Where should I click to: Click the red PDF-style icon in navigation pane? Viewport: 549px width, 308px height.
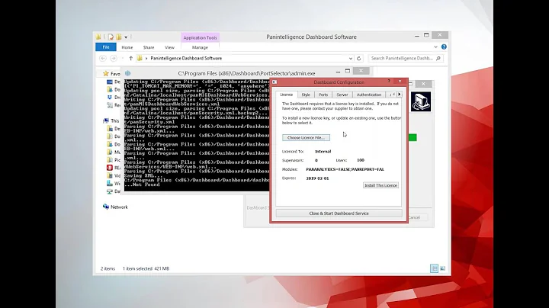(110, 168)
